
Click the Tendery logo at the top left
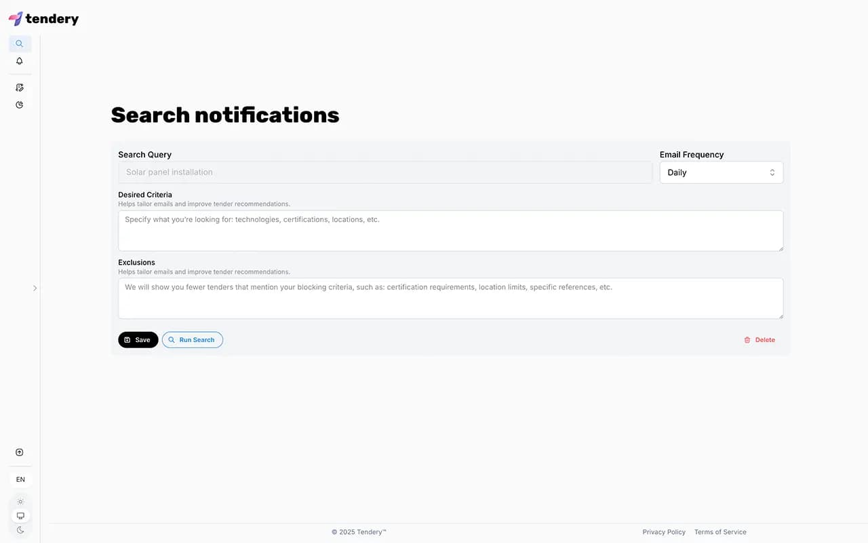pyautogui.click(x=43, y=18)
